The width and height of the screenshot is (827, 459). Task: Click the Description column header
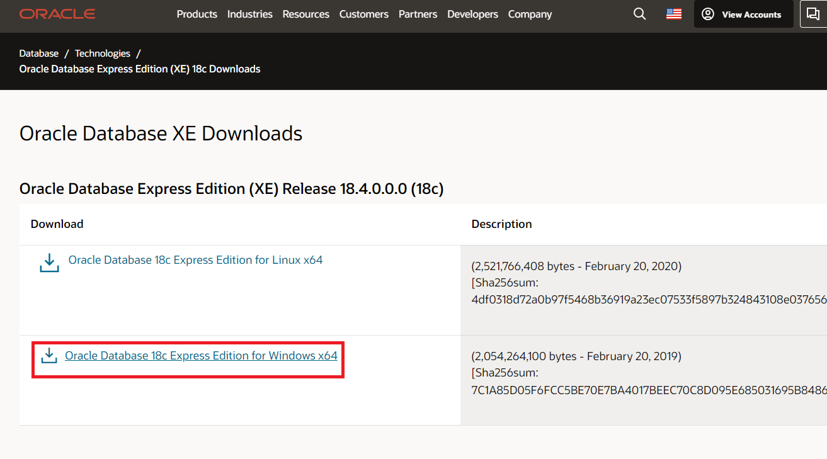click(x=501, y=224)
